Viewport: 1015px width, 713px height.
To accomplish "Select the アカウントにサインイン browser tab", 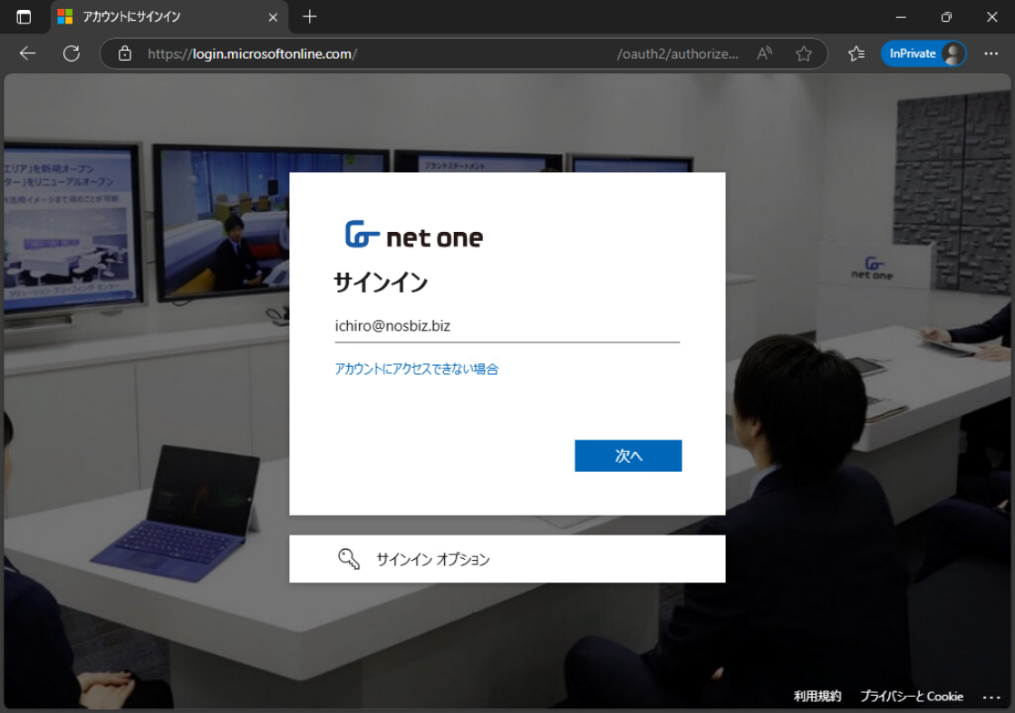I will 154,17.
